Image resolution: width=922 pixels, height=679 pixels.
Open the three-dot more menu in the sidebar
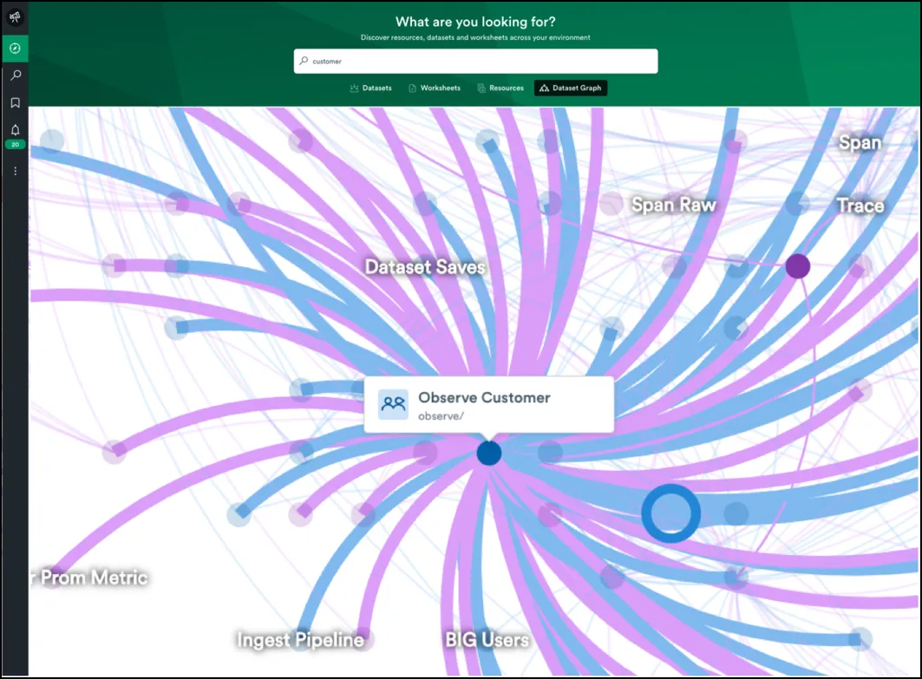tap(16, 171)
